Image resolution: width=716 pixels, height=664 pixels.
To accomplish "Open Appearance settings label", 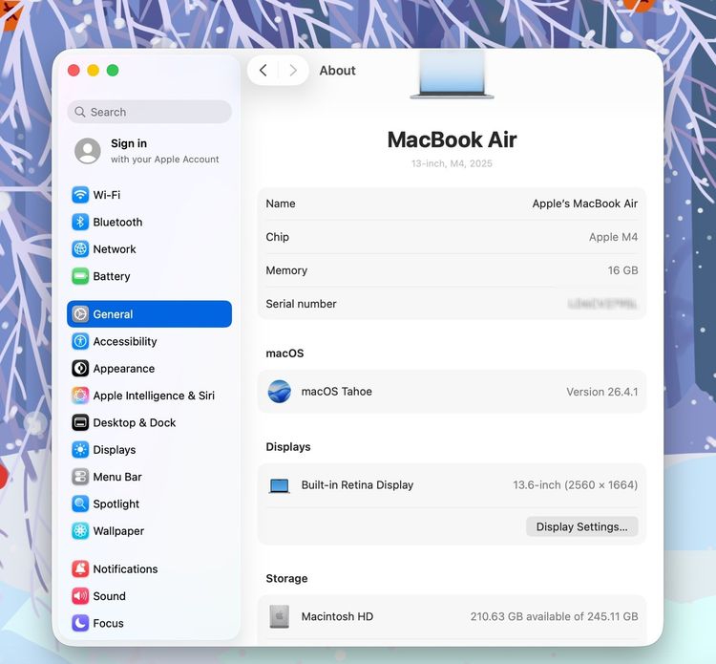I will click(x=124, y=369).
